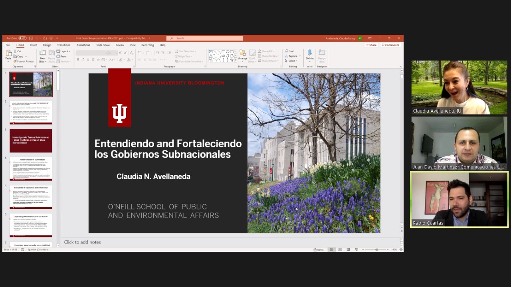Apply italic formatting
The height and width of the screenshot is (287, 511).
tap(83, 59)
